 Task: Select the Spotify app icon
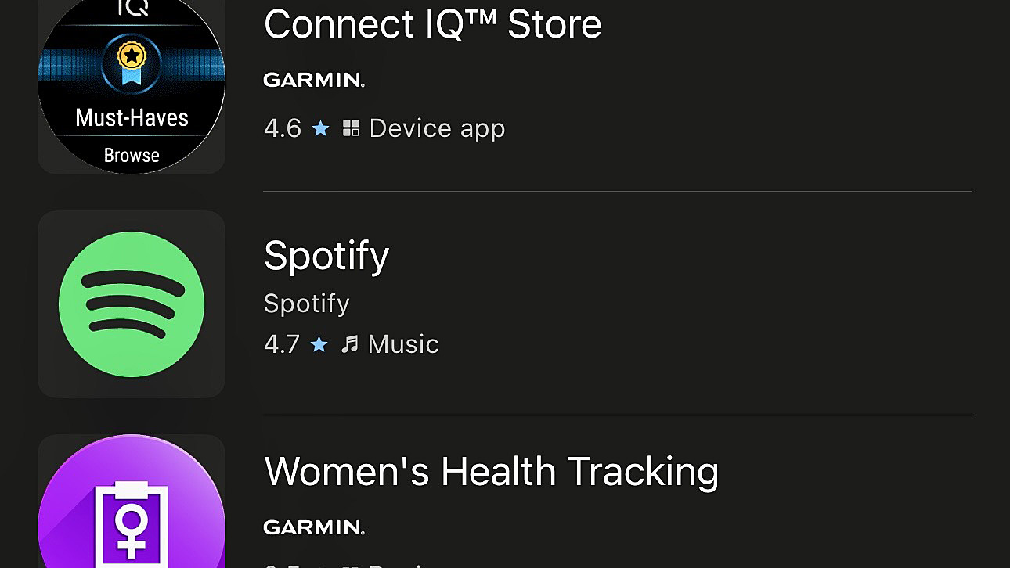coord(132,304)
